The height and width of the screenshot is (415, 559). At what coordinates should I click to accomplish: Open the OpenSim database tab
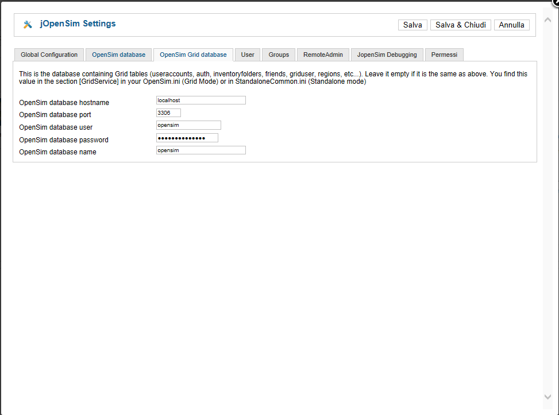click(119, 55)
